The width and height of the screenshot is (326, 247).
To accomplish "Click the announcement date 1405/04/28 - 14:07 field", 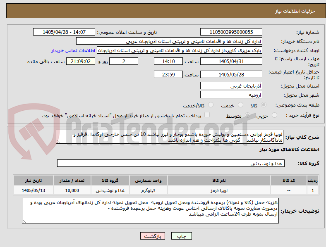I will coord(64,32).
